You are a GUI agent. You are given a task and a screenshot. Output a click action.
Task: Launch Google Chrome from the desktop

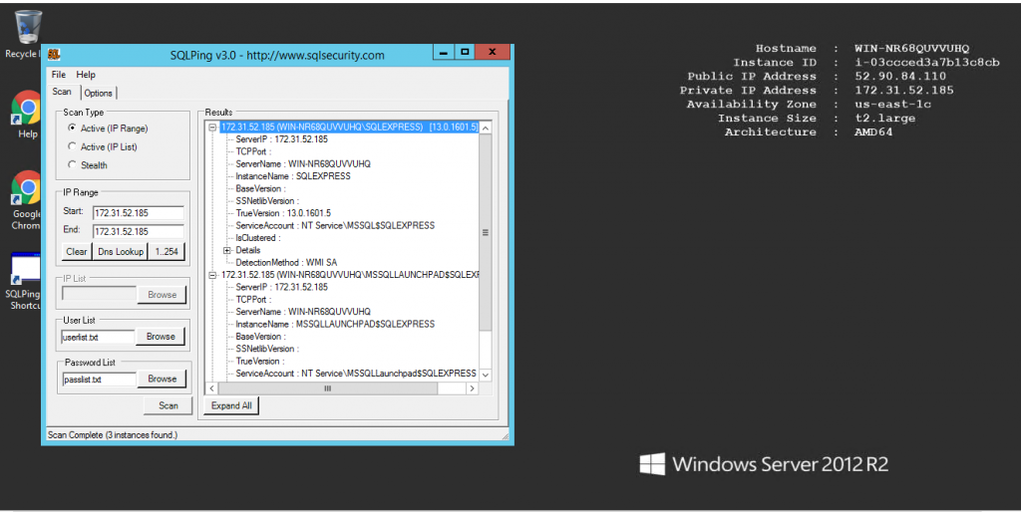(25, 188)
